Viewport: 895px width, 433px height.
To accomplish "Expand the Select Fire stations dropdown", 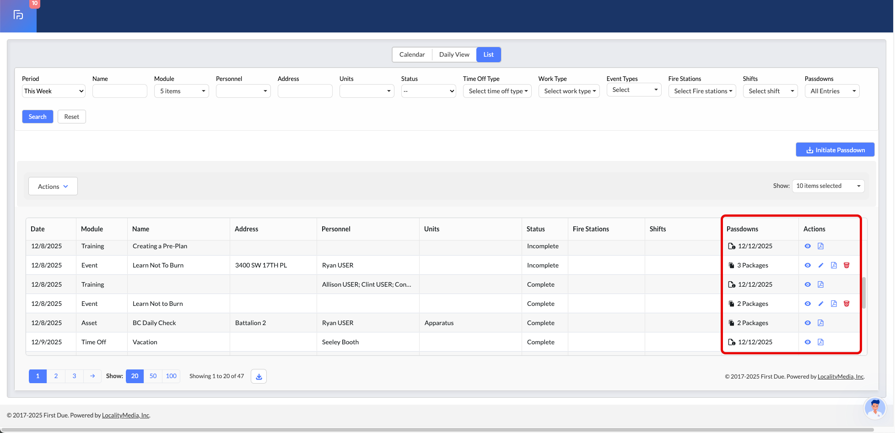I will point(702,91).
